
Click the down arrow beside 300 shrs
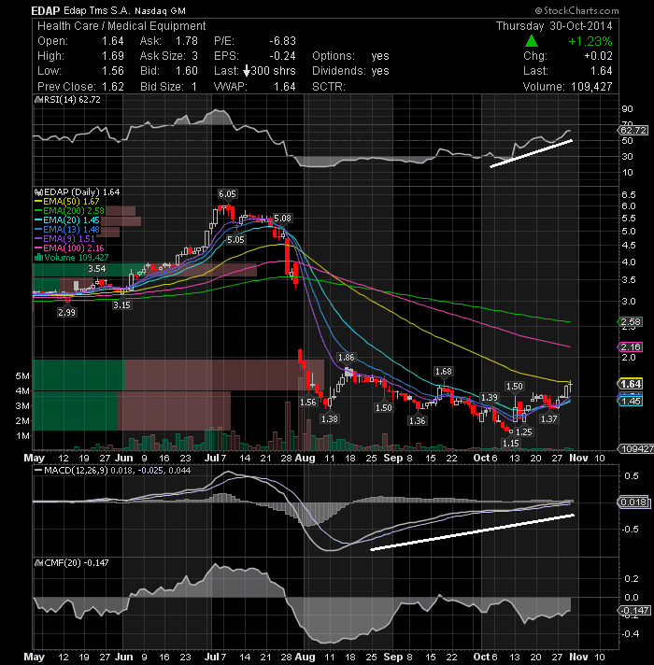tap(247, 71)
